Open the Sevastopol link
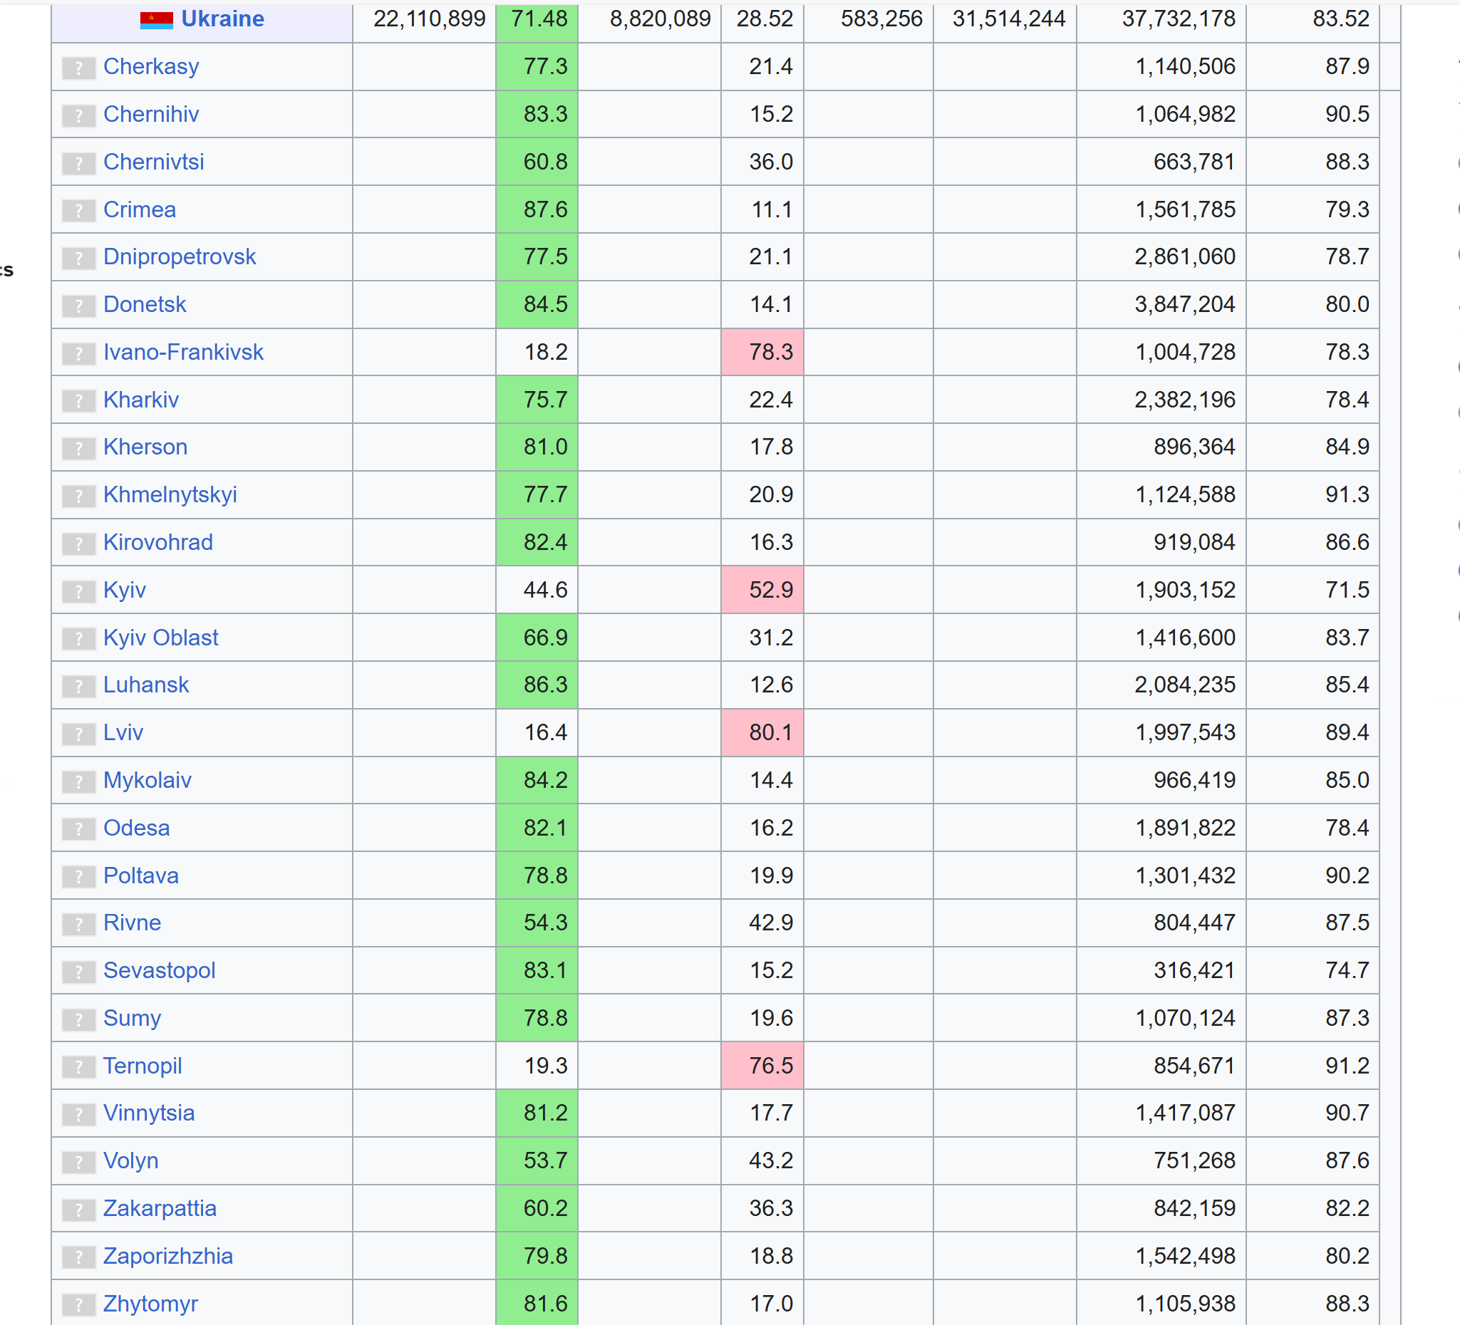Screen dimensions: 1460x1325 160,971
